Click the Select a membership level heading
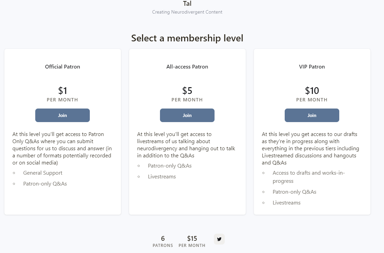This screenshot has width=384, height=253. pyautogui.click(x=187, y=38)
